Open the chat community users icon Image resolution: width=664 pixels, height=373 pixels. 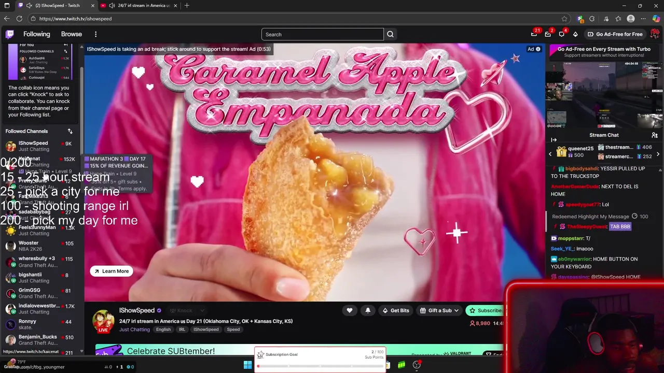655,135
